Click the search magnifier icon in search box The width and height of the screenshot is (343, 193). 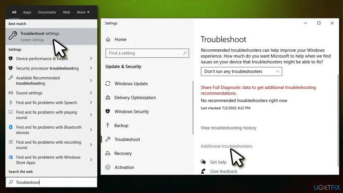11,182
